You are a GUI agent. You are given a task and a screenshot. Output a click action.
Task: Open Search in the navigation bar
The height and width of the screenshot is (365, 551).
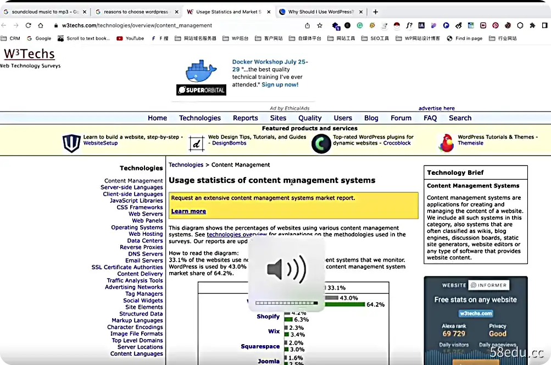click(460, 118)
